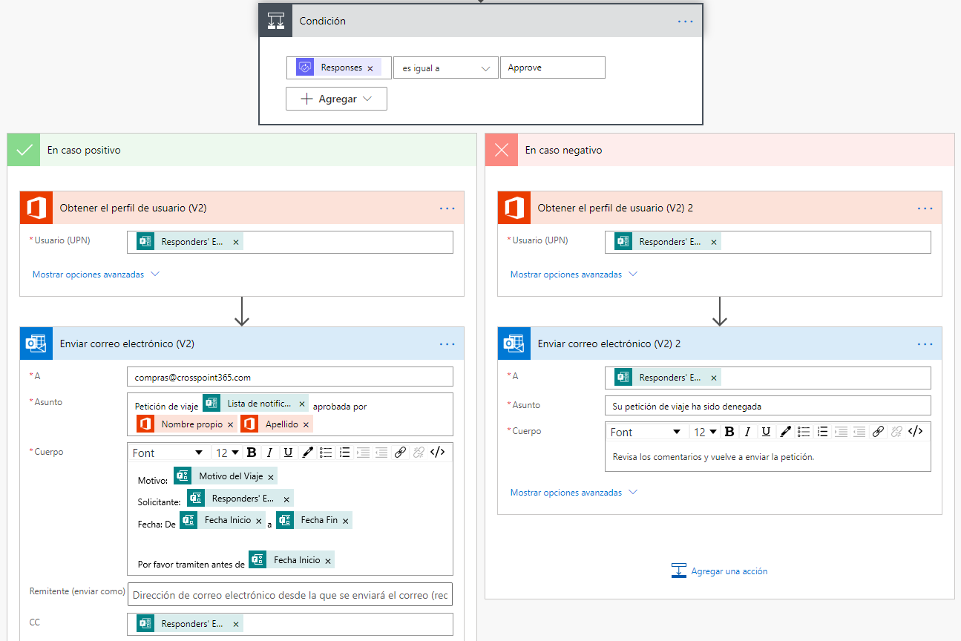The image size is (961, 641).
Task: Insert bulleted list in the denied email body
Action: [x=804, y=432]
